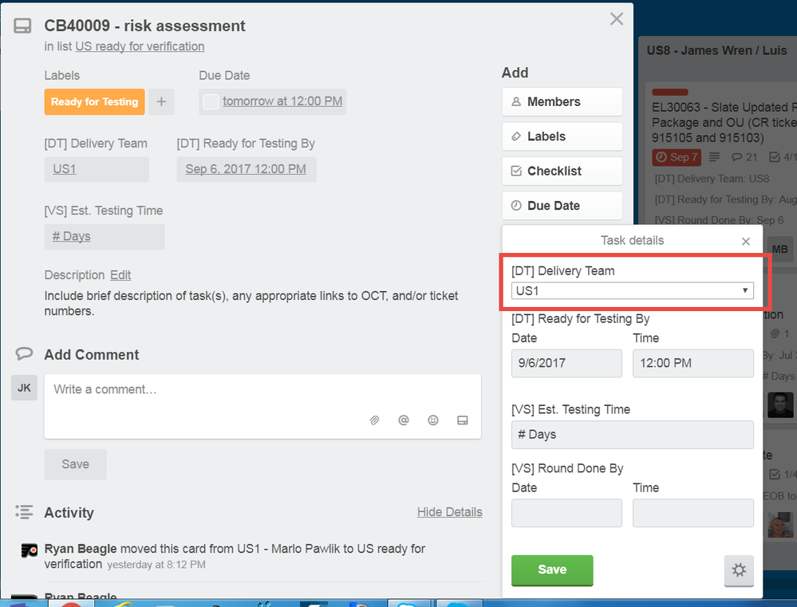The height and width of the screenshot is (607, 797).
Task: Click the green Save button in Task details
Action: pyautogui.click(x=552, y=570)
